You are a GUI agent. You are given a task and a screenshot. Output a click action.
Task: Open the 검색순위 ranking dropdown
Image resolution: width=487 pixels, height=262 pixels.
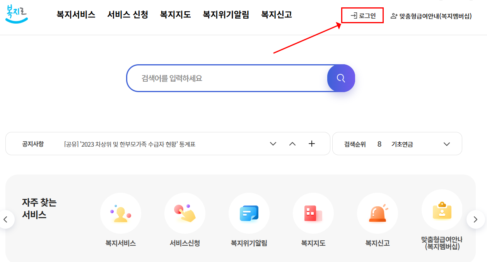[x=447, y=143]
